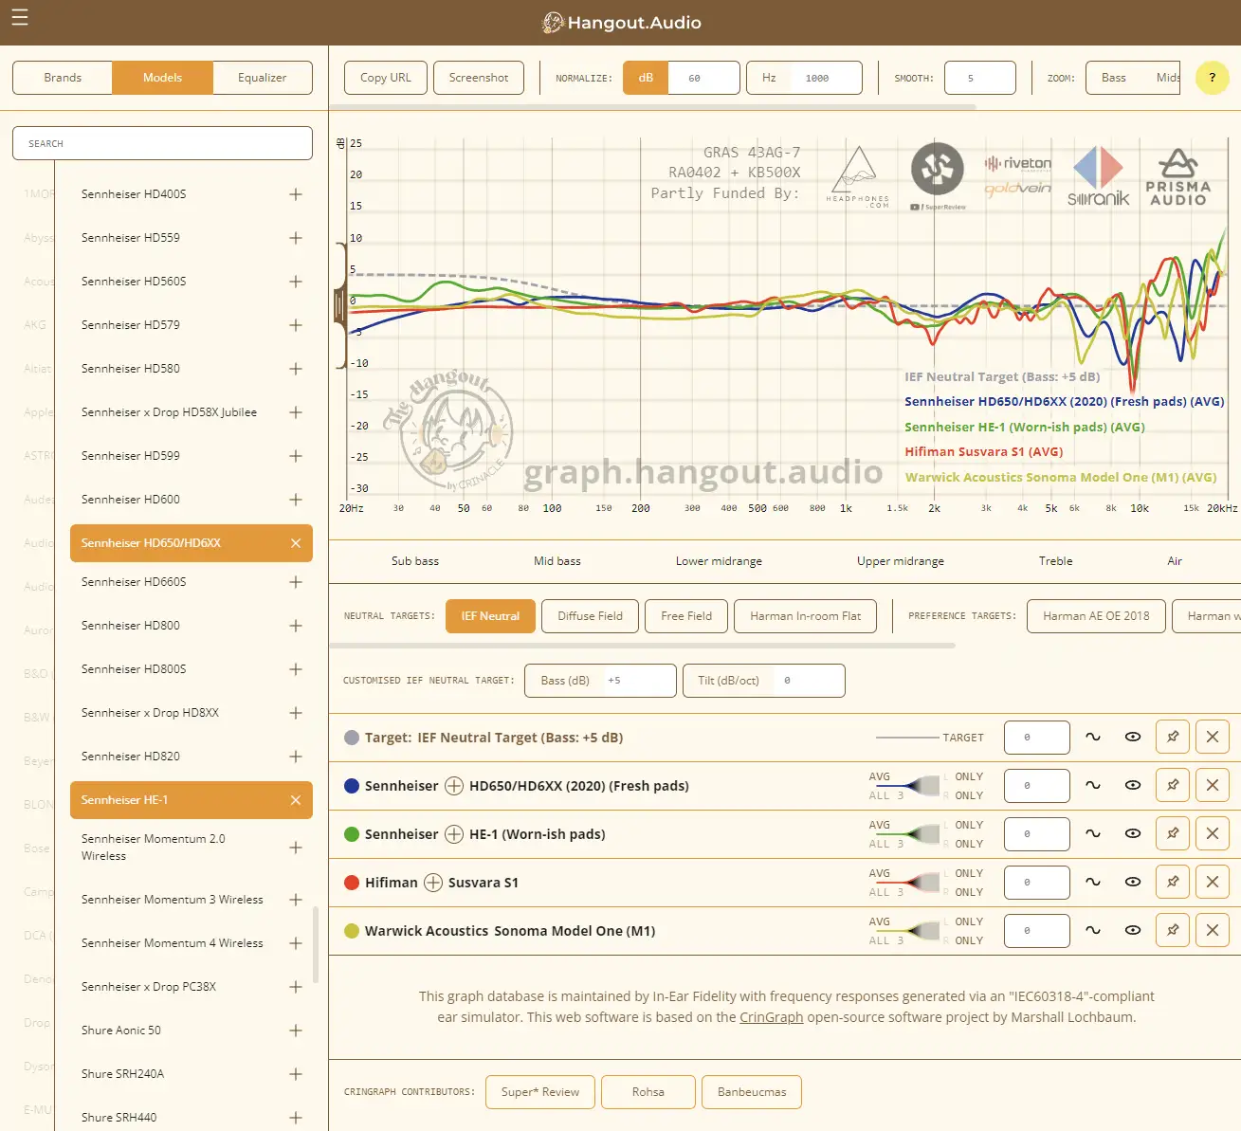Open the hamburger menu

click(x=20, y=18)
